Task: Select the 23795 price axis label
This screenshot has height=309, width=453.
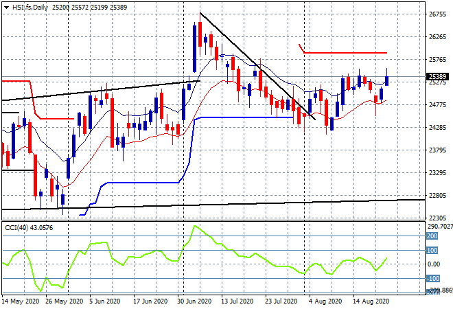Action: click(x=437, y=150)
